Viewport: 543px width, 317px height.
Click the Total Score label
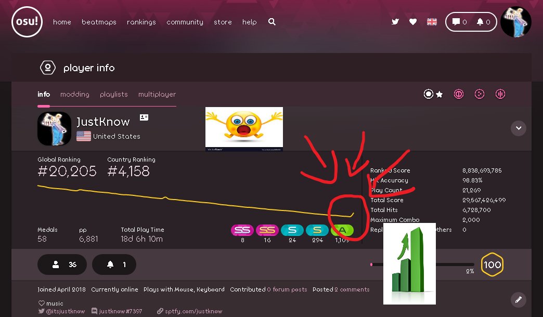pos(387,200)
